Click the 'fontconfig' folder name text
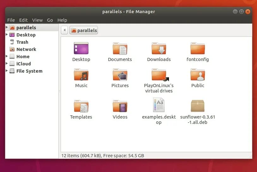 [x=198, y=59]
